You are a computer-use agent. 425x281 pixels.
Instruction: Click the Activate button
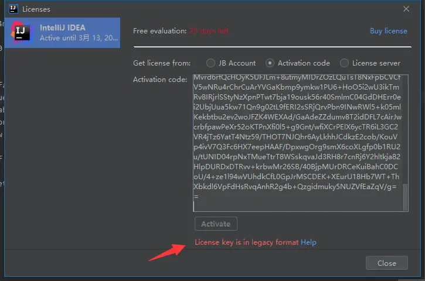click(216, 224)
